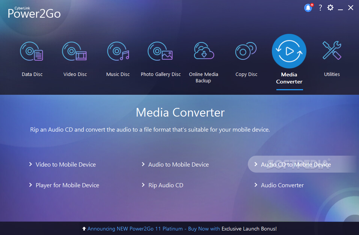Select the Video Disc icon
The width and height of the screenshot is (359, 235).
[x=74, y=51]
